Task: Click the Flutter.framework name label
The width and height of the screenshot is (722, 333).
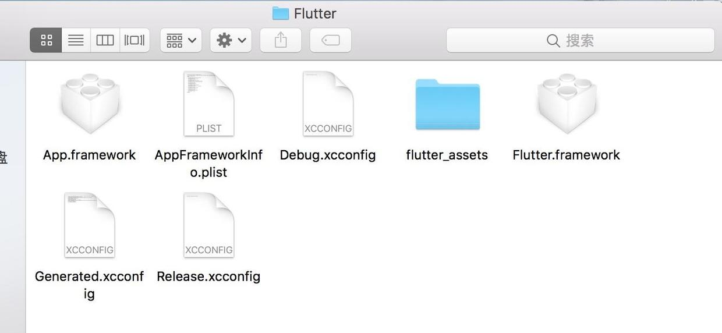Action: (x=567, y=155)
